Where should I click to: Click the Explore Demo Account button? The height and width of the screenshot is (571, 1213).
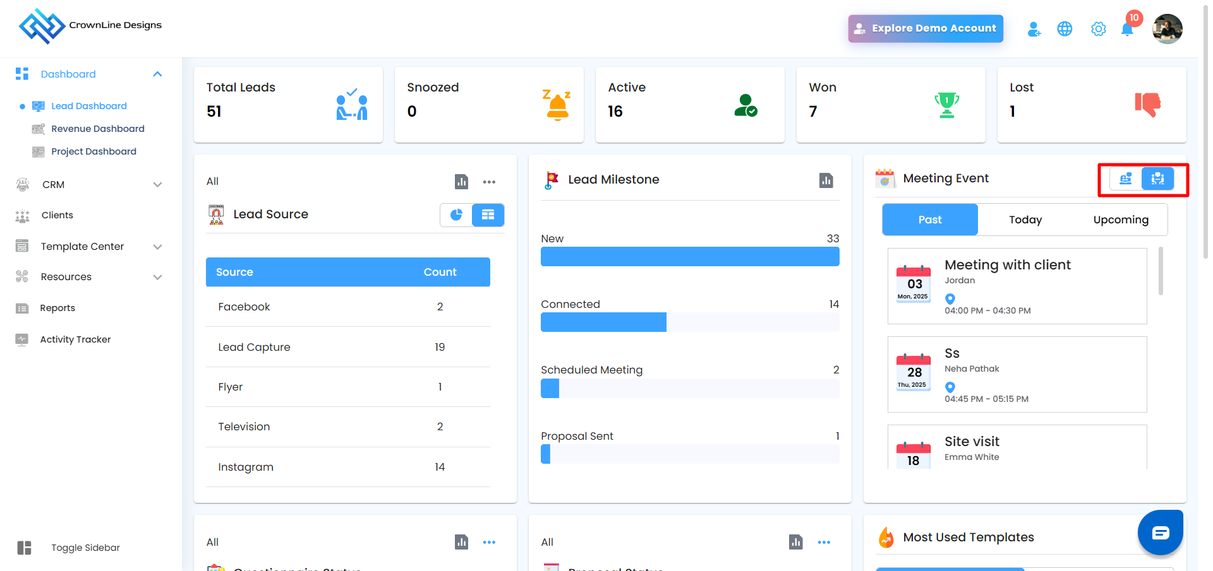[925, 28]
